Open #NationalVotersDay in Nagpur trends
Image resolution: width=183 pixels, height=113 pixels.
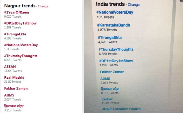click(21, 45)
